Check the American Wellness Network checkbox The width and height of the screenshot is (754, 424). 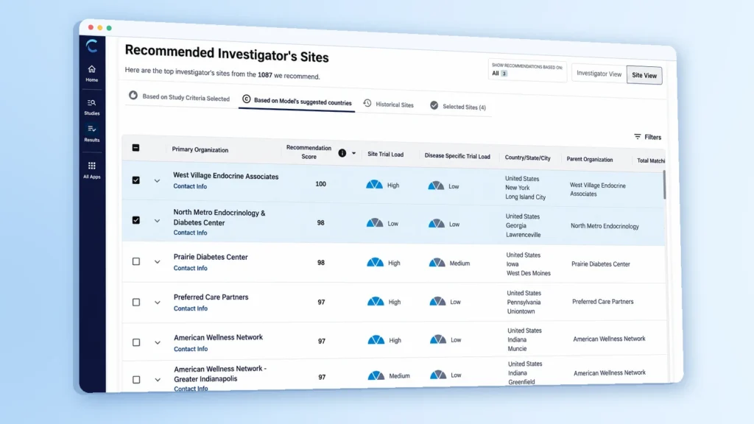tap(136, 342)
